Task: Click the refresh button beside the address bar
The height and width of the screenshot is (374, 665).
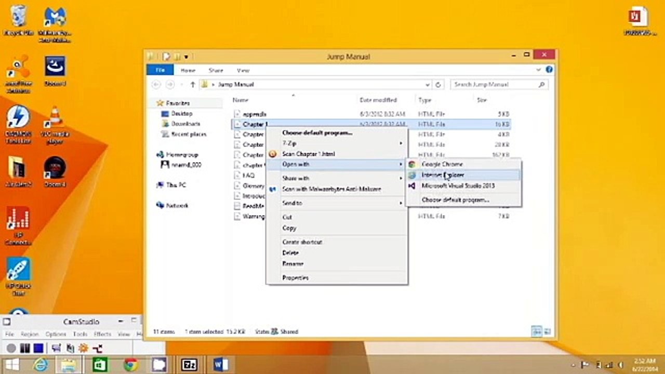Action: pos(438,84)
